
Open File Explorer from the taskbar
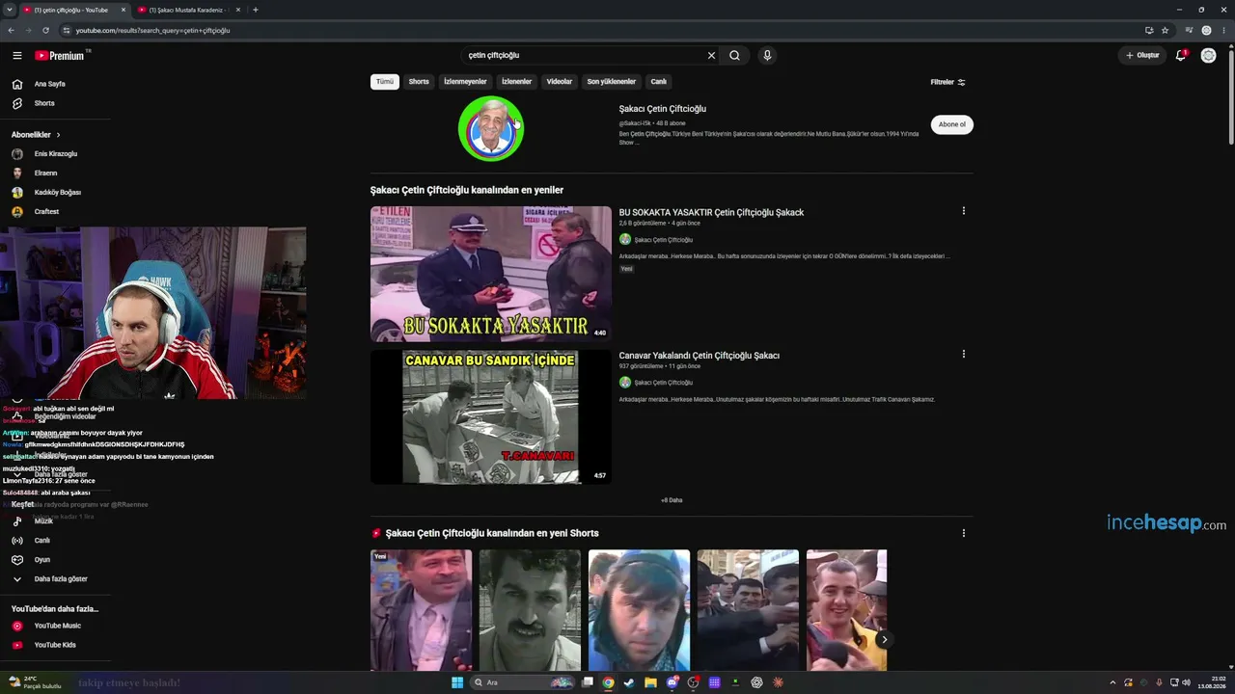[650, 682]
